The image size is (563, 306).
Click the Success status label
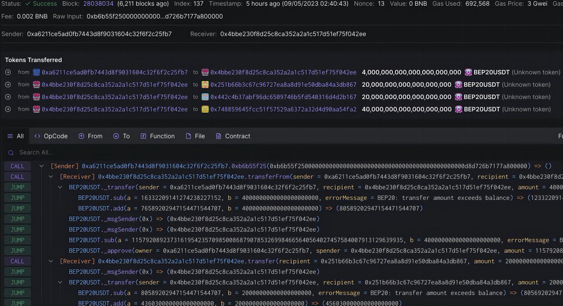point(41,4)
